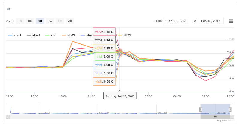The height and width of the screenshot is (127, 239).
Task: Choose the 1d zoom button
Action: (x=40, y=21)
